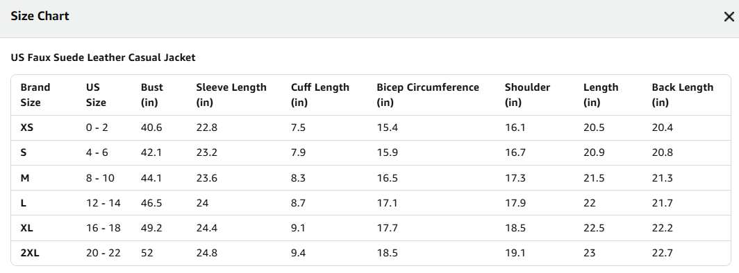Viewport: 739px width, 273px height.
Task: Click the 7.9 cuff length for S
Action: coord(298,152)
